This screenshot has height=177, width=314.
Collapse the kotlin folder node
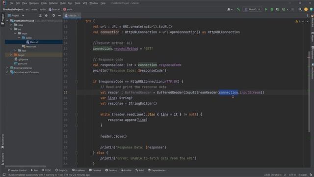[x=19, y=38]
